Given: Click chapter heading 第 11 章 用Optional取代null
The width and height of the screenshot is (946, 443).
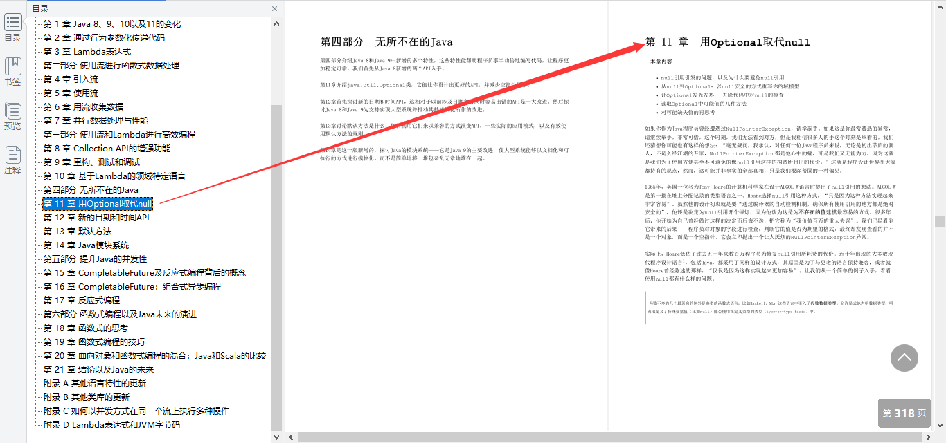Looking at the screenshot, I should 727,42.
